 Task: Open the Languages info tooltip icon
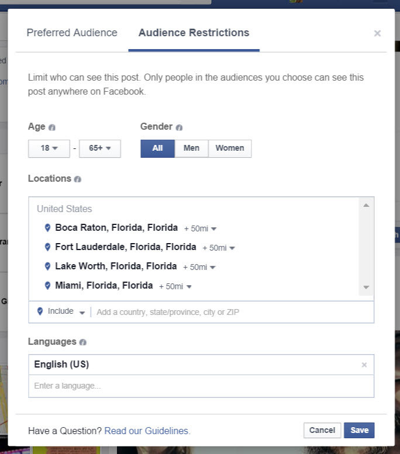coord(82,342)
